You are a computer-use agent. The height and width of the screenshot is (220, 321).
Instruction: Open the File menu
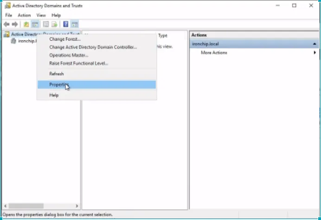point(9,15)
